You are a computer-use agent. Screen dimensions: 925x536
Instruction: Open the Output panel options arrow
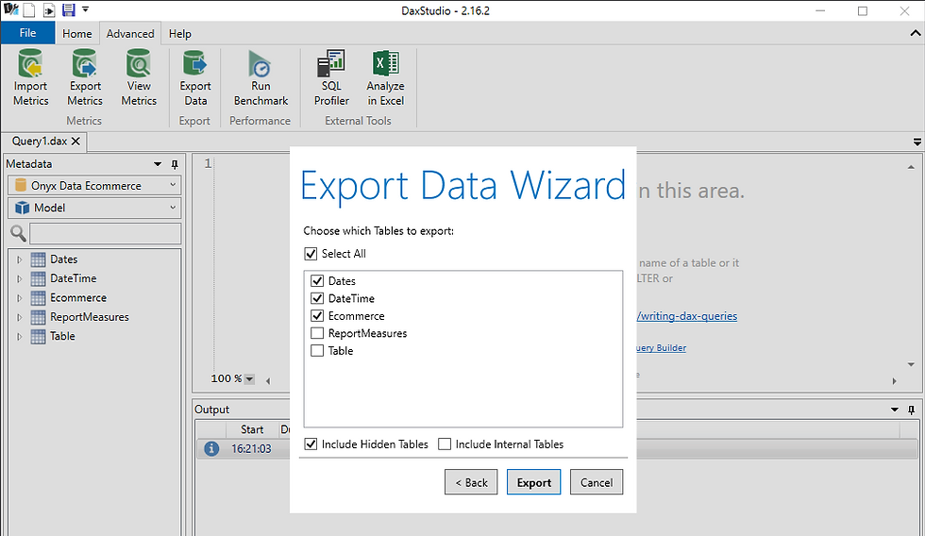[895, 410]
